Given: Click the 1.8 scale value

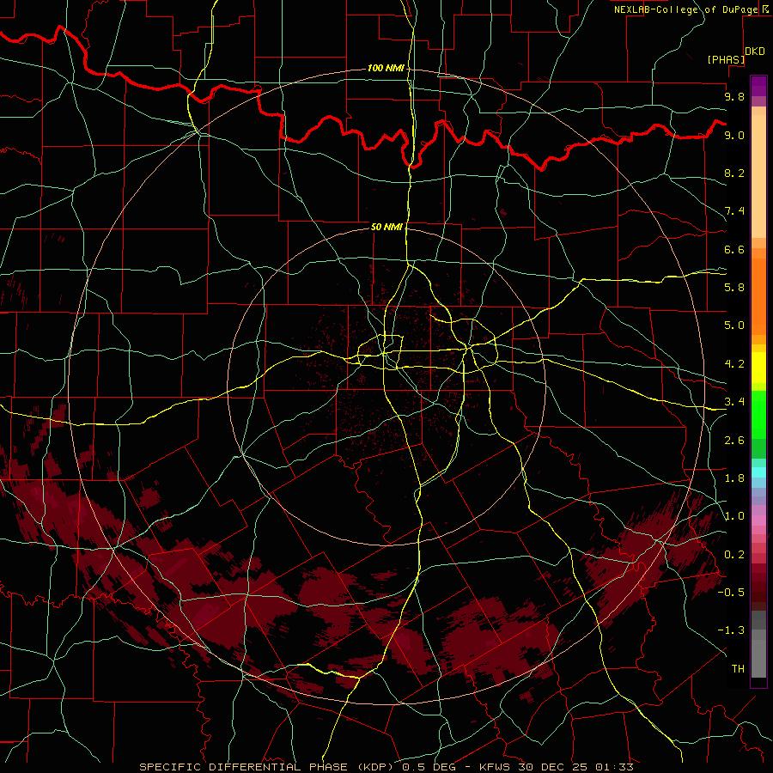Looking at the screenshot, I should tap(734, 478).
